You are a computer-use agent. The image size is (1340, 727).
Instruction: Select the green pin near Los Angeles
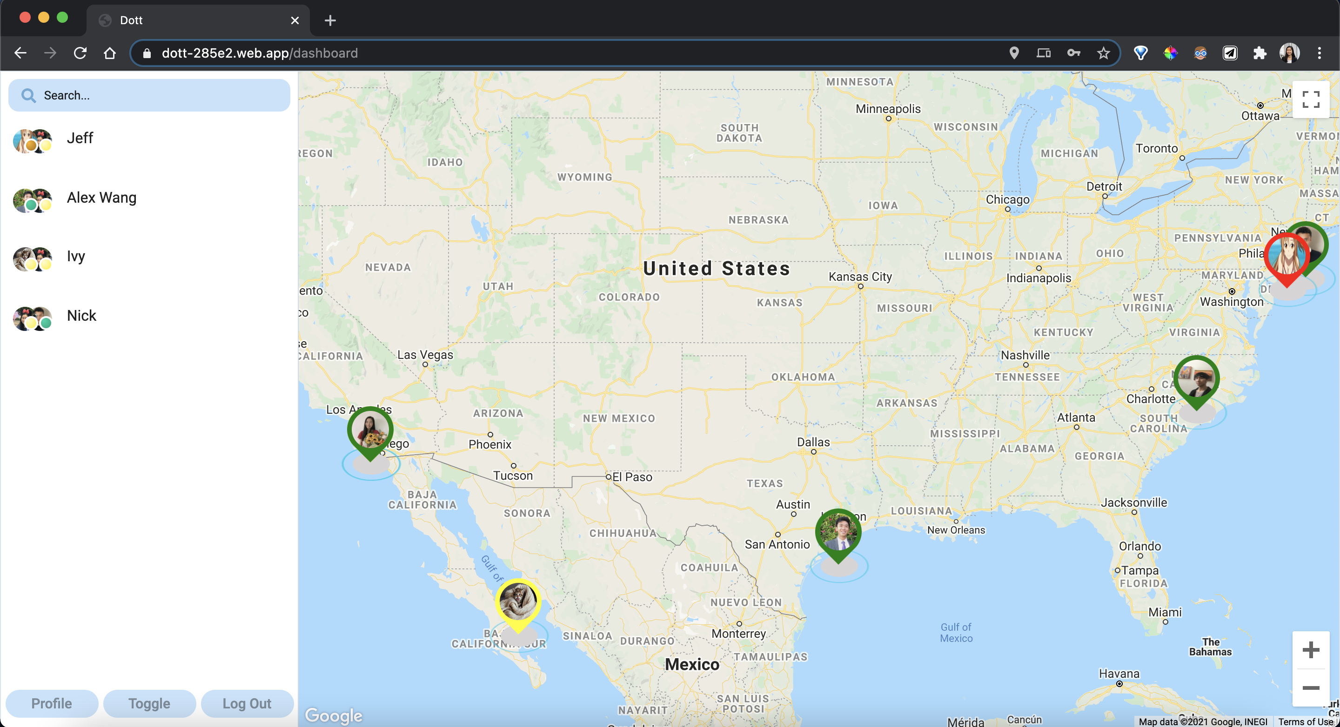(x=370, y=430)
